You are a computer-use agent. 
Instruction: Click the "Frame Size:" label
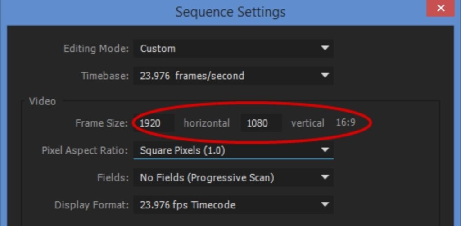102,123
